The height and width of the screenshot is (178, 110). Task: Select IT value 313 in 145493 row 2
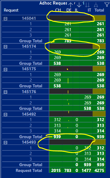(x=88, y=153)
